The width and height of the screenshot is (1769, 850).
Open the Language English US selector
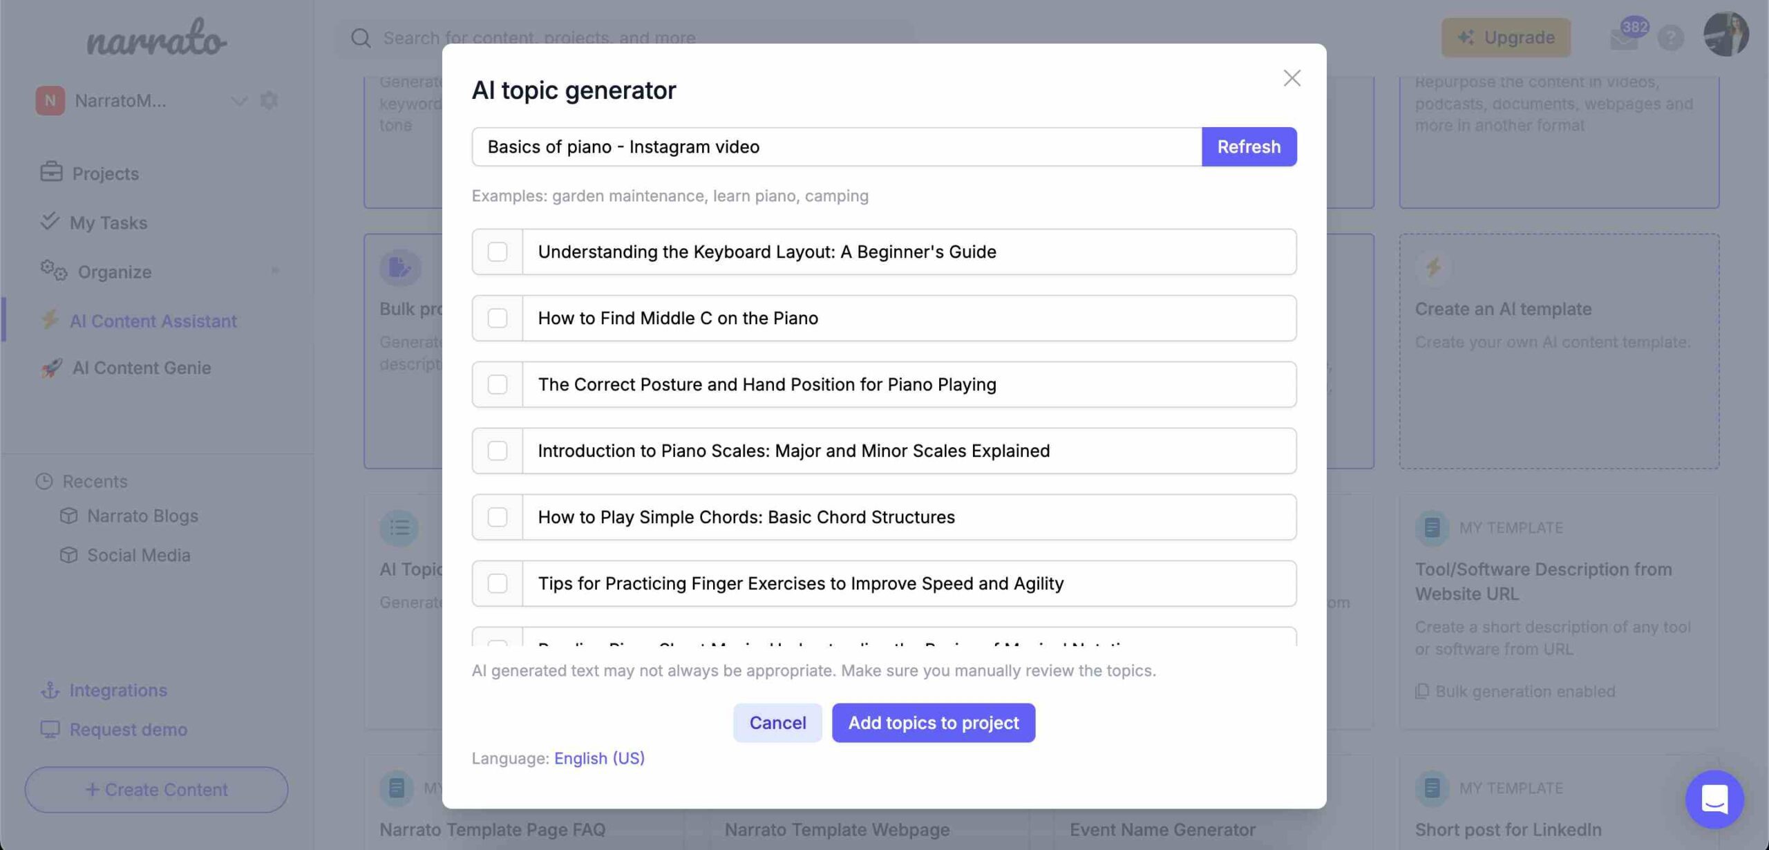coord(599,756)
